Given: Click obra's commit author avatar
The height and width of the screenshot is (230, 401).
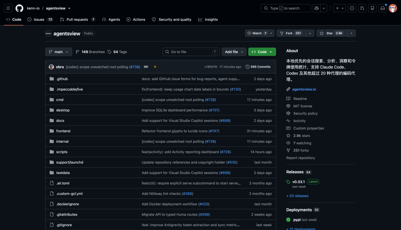Looking at the screenshot, I should point(51,67).
